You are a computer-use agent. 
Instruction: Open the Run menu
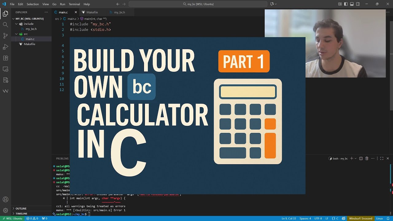tap(63, 4)
